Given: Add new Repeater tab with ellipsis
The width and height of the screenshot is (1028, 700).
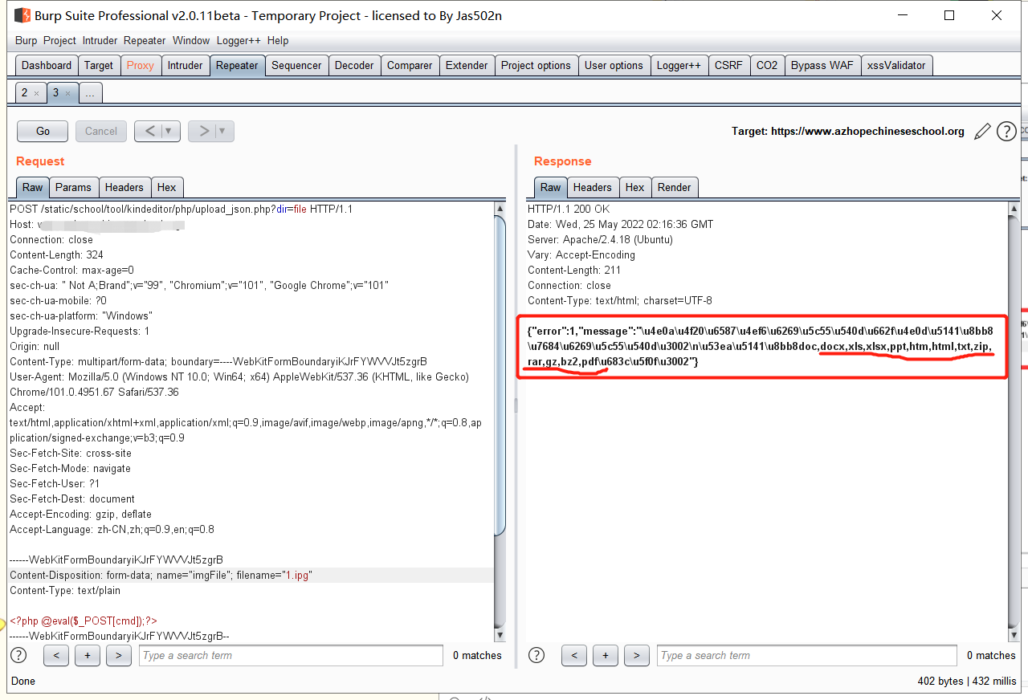Looking at the screenshot, I should (x=90, y=93).
